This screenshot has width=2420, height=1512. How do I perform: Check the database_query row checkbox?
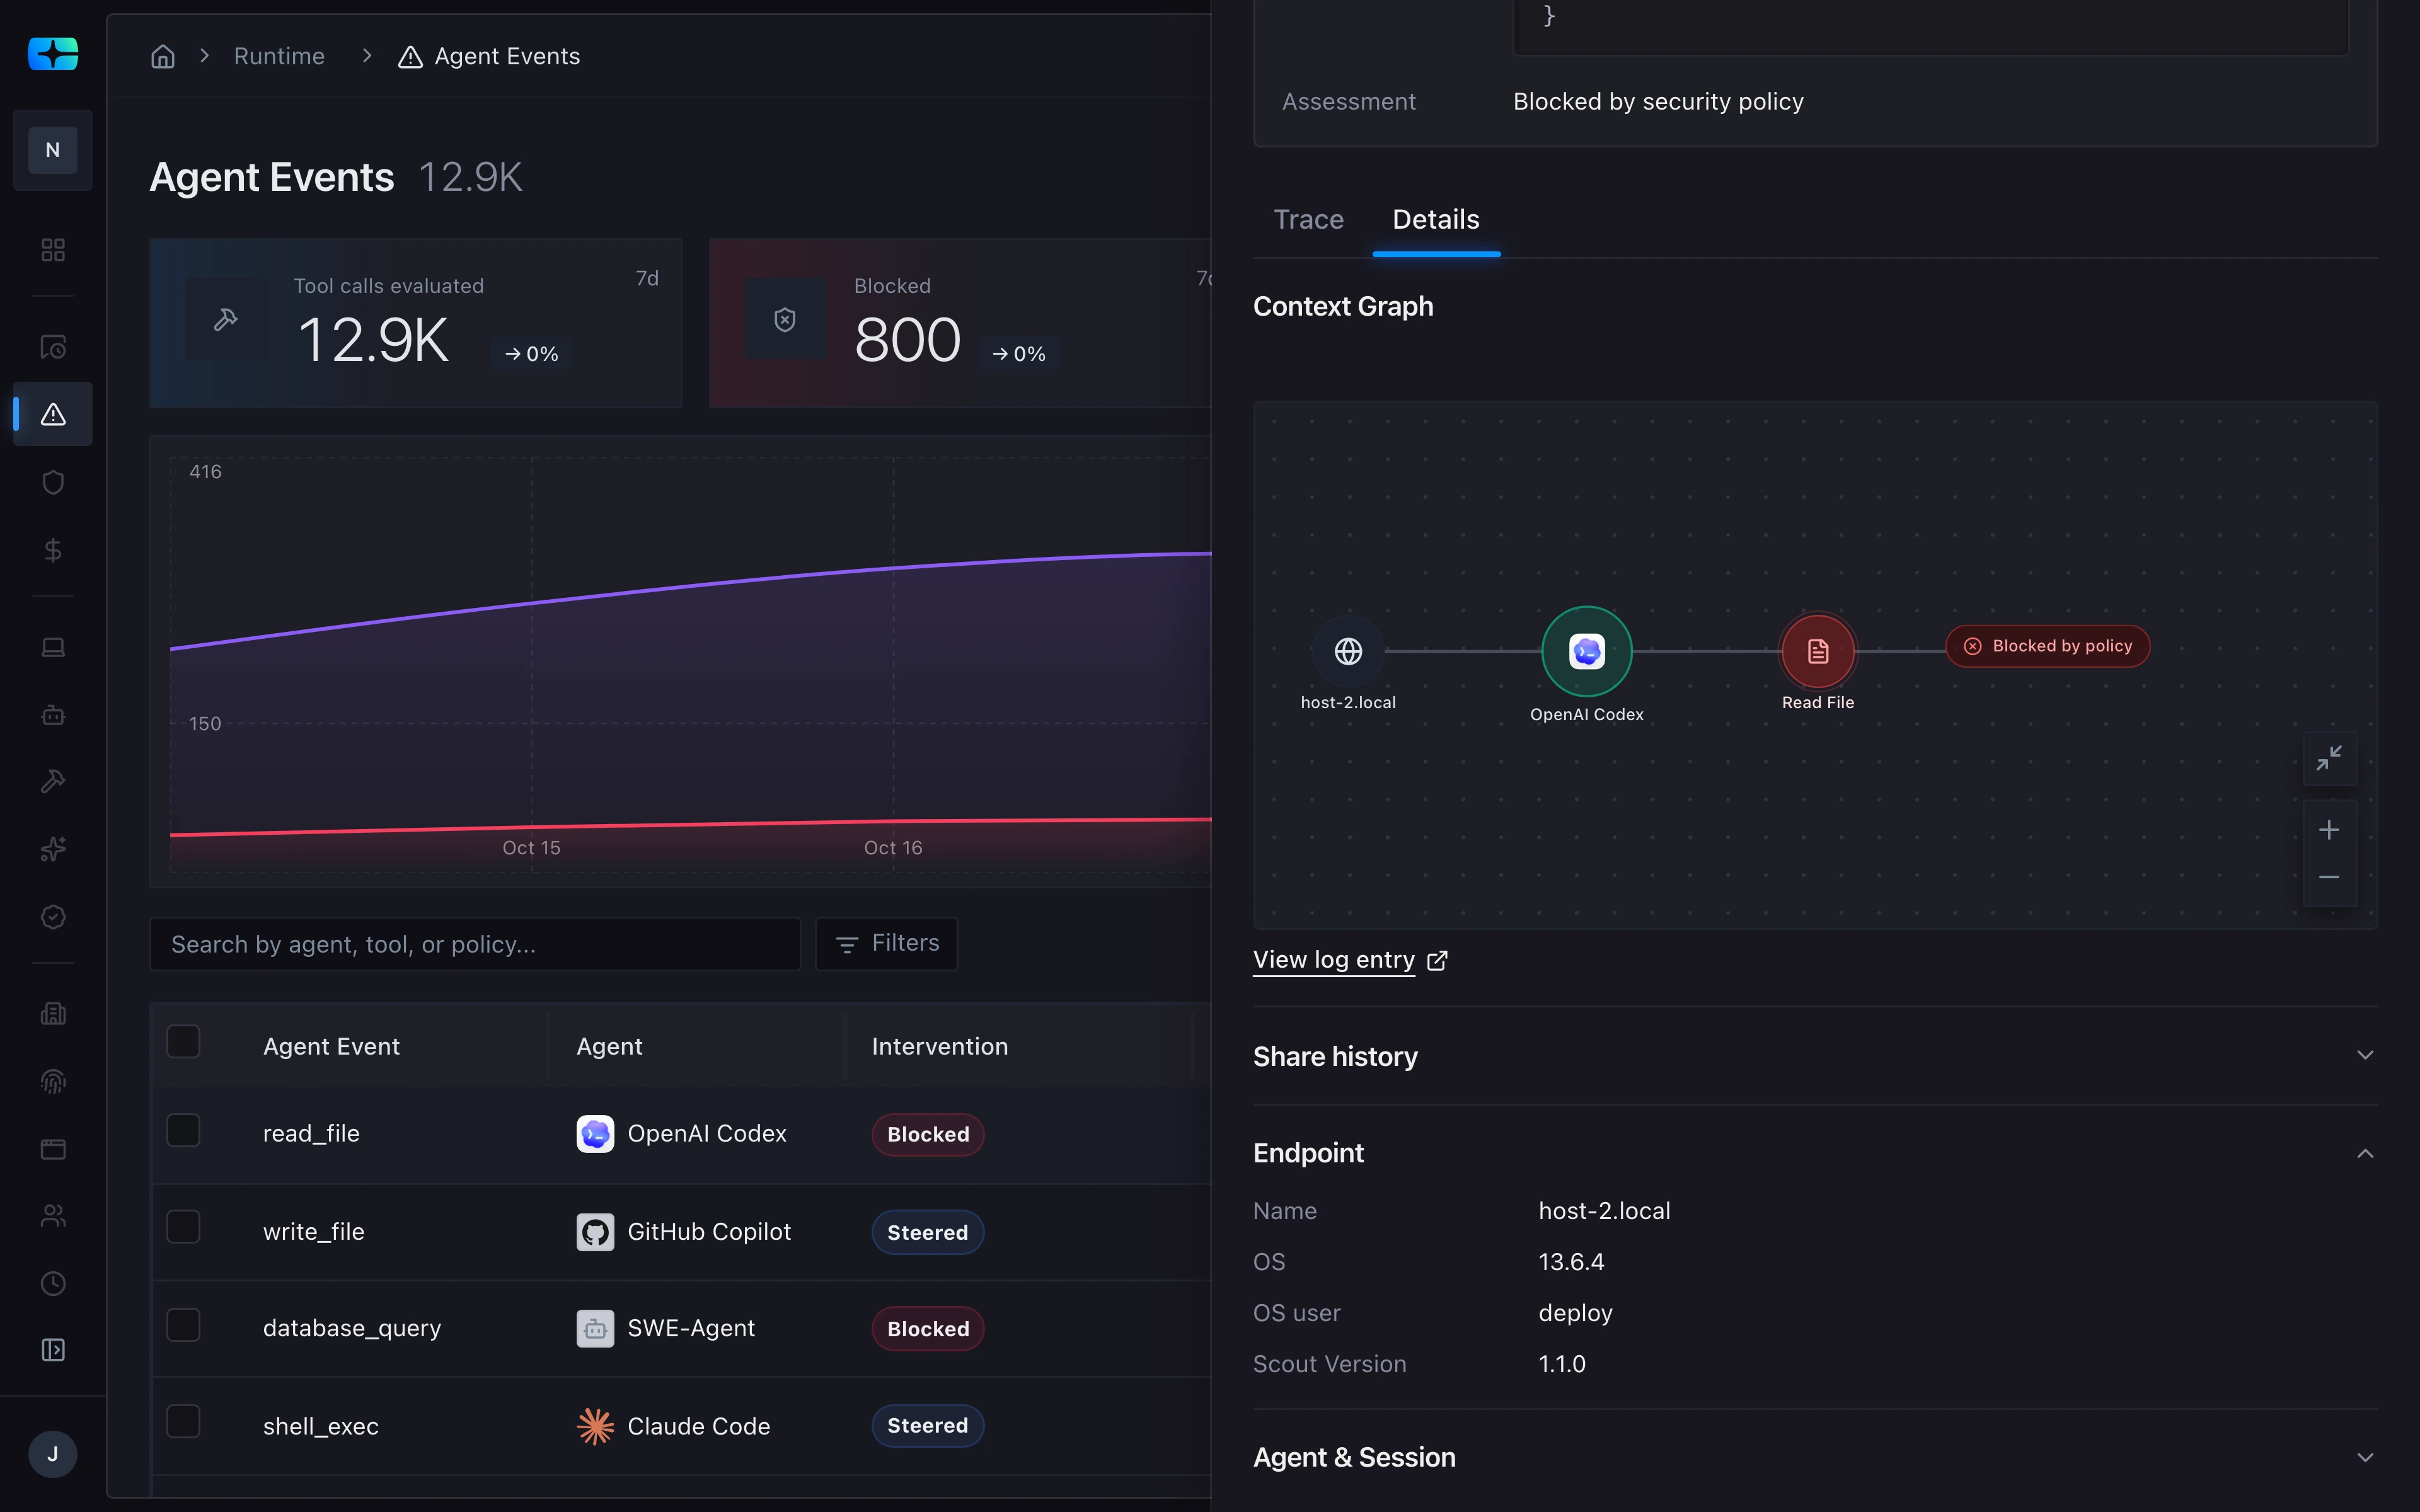[183, 1325]
